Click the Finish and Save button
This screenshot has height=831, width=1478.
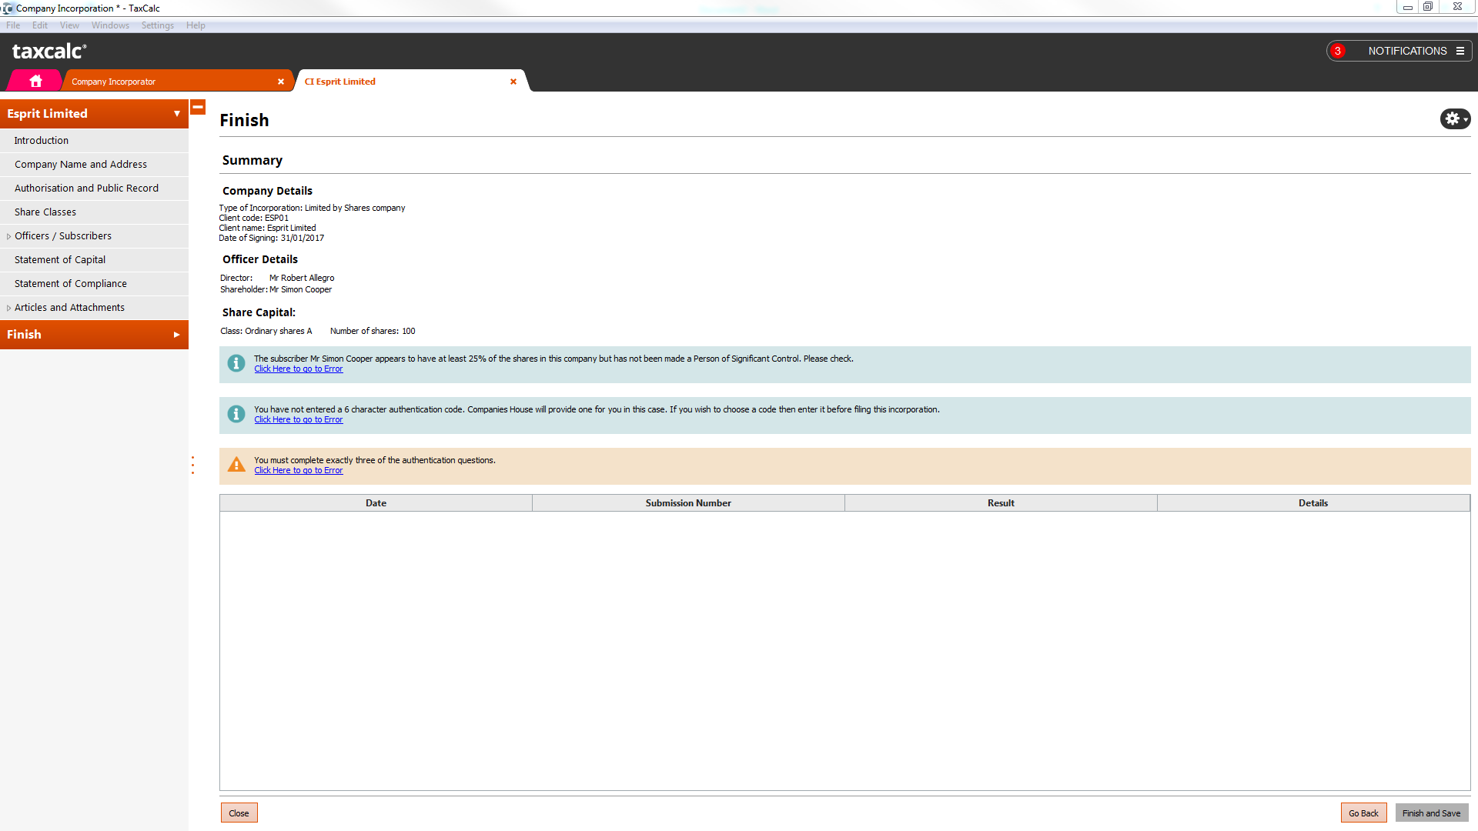[1431, 813]
